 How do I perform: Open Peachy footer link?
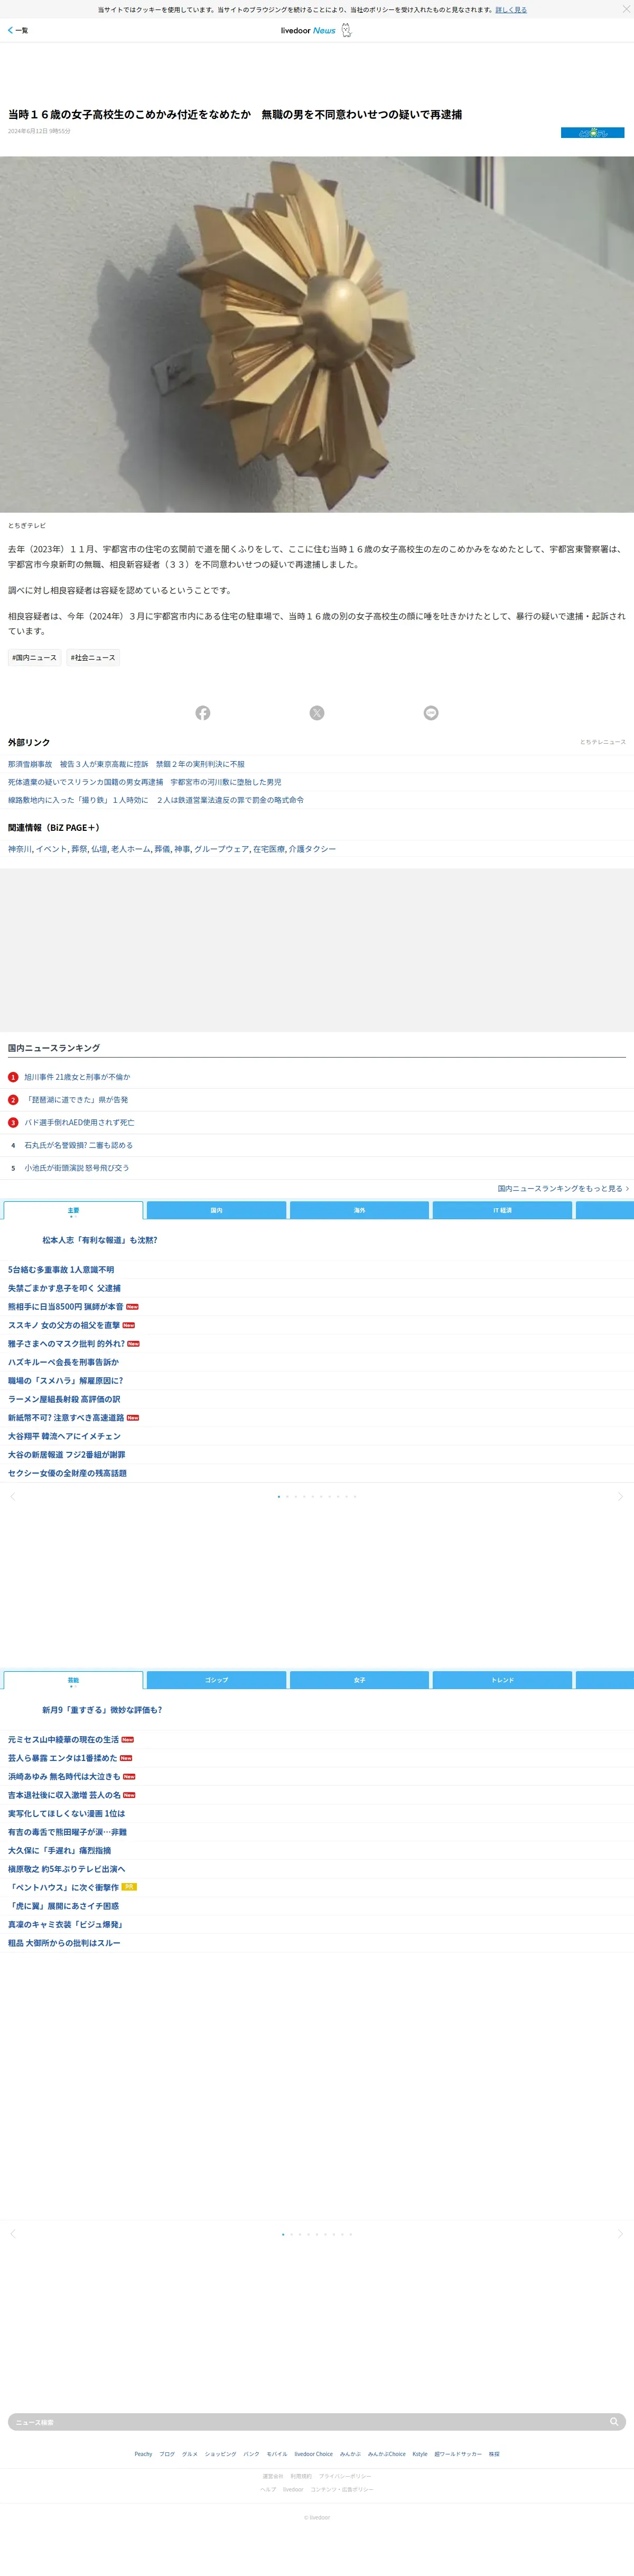click(143, 2454)
